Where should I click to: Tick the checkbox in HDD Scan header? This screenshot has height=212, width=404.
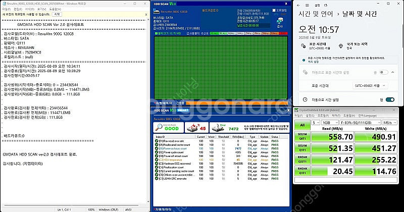(274, 10)
